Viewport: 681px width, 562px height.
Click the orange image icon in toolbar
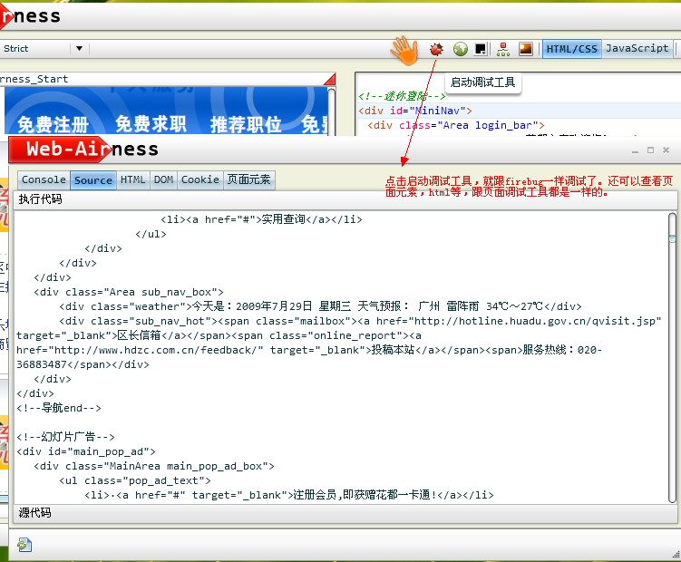(525, 49)
